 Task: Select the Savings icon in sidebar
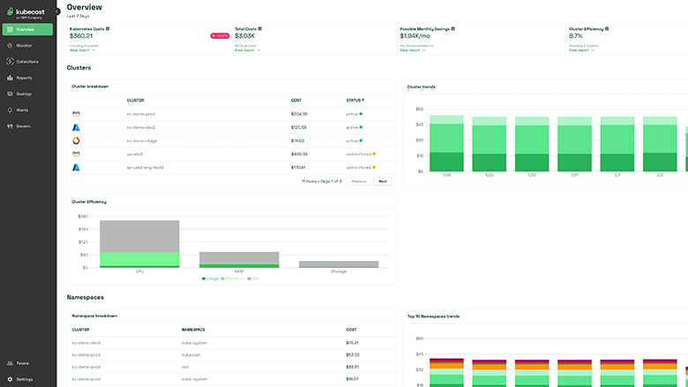point(10,93)
